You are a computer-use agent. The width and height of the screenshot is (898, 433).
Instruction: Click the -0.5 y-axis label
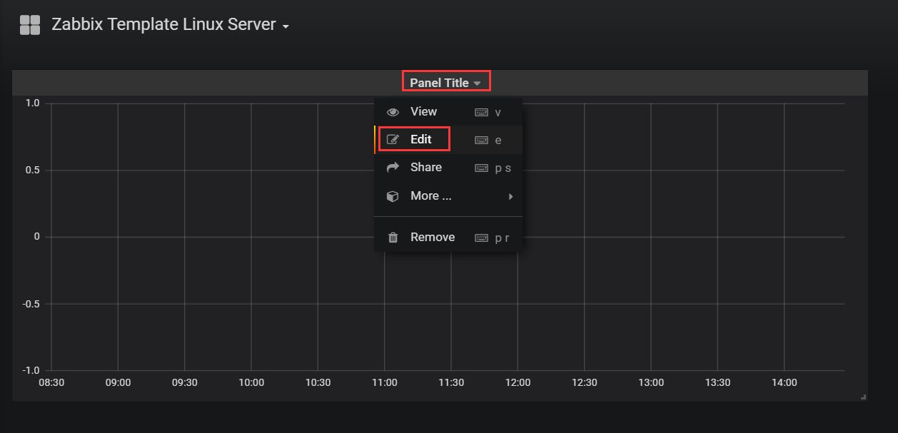(x=30, y=304)
